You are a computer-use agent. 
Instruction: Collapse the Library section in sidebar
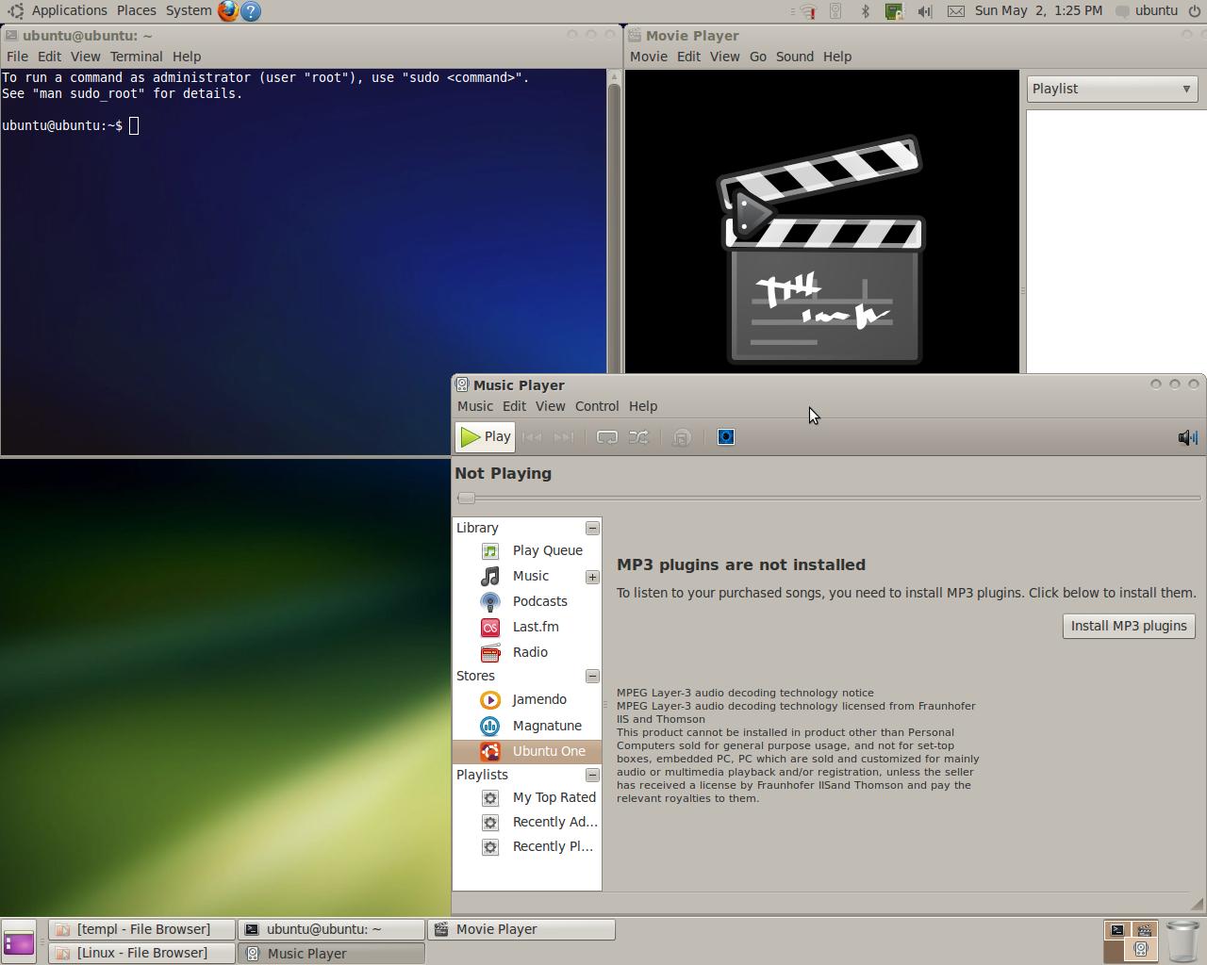[592, 529]
